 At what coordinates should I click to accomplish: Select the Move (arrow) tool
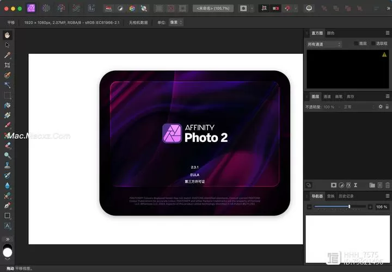pos(7,45)
